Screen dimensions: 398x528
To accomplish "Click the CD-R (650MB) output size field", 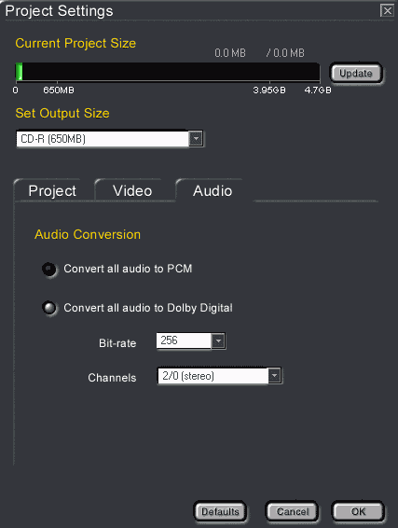I will pos(103,139).
